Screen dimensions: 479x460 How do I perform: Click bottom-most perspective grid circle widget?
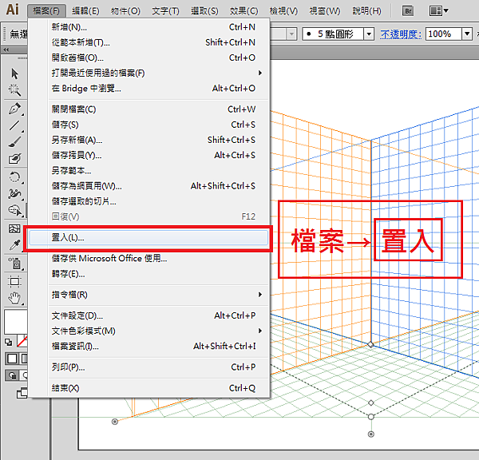tap(371, 434)
